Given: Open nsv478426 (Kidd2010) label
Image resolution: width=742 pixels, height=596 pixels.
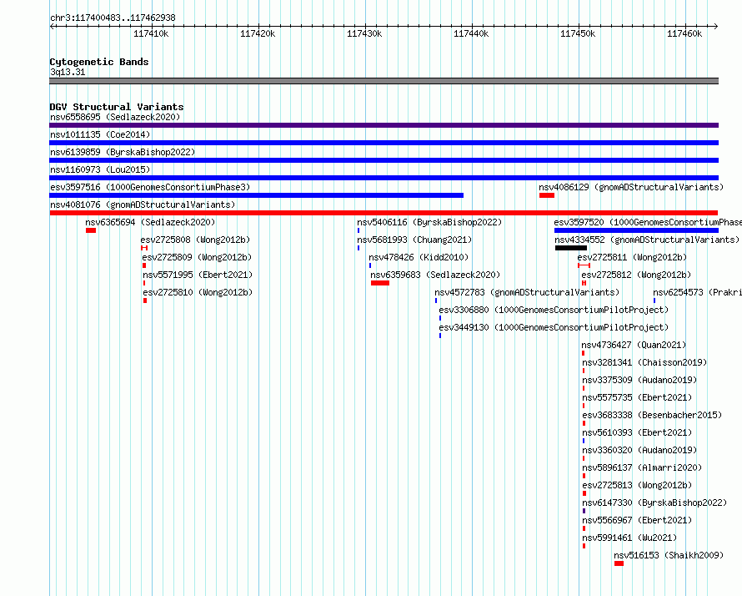Looking at the screenshot, I should pyautogui.click(x=419, y=257).
